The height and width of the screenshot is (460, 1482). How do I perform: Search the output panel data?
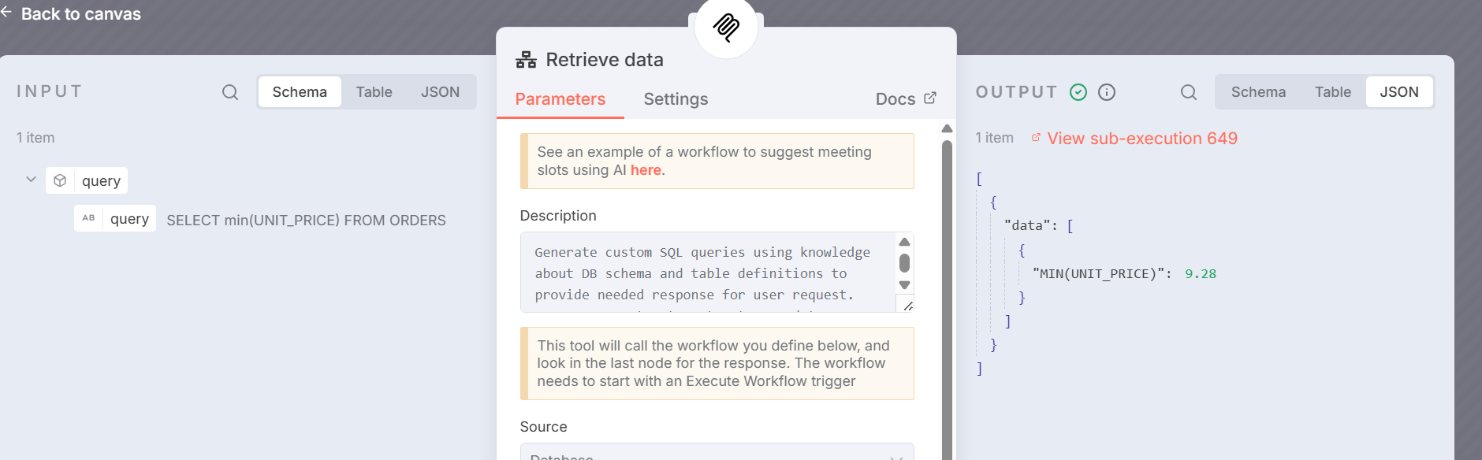point(1189,92)
